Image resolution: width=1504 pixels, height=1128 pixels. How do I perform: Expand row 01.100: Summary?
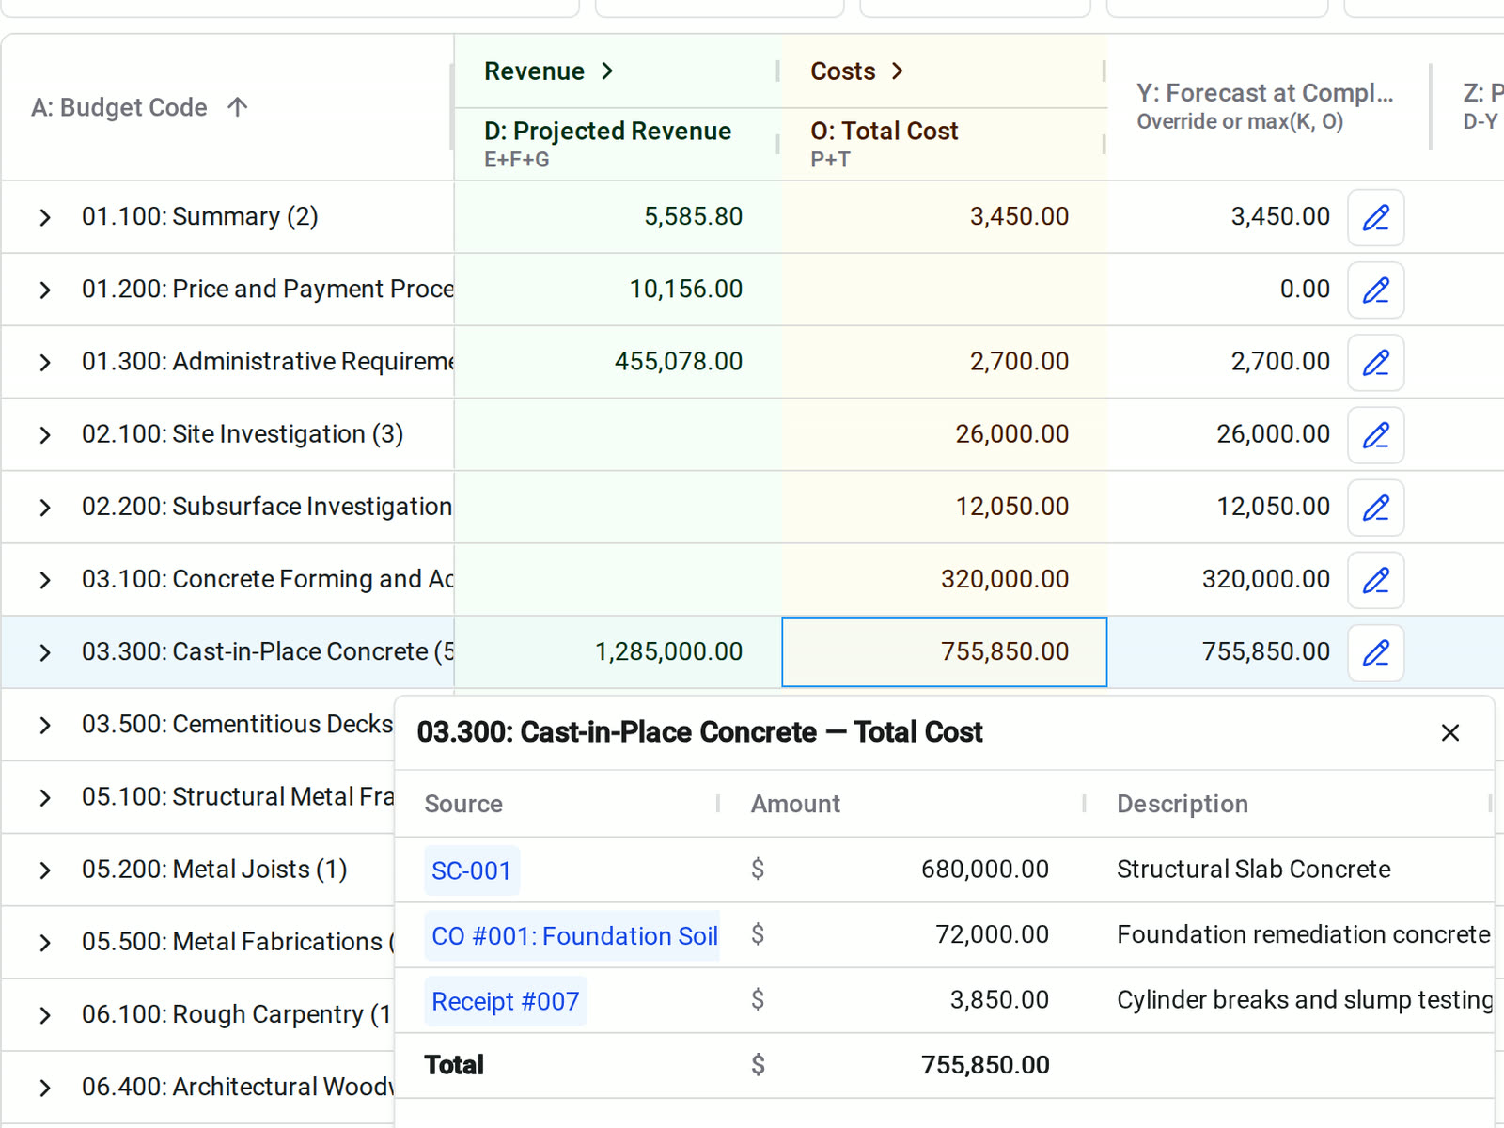point(44,217)
